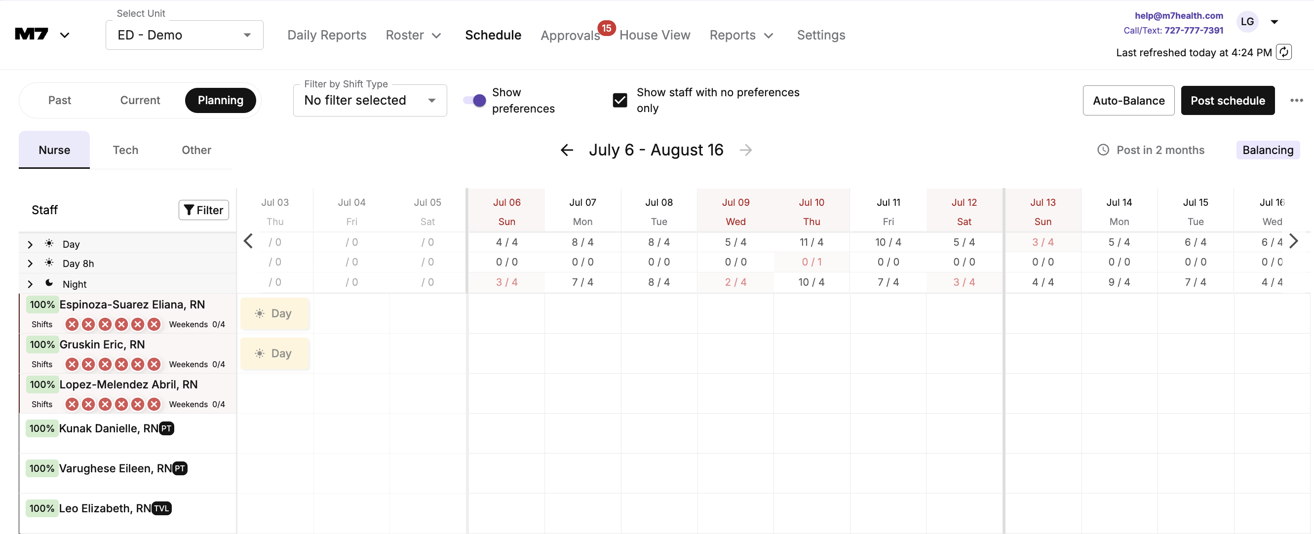This screenshot has width=1314, height=534.
Task: Click the refresh icon beside last refreshed time
Action: [x=1283, y=52]
